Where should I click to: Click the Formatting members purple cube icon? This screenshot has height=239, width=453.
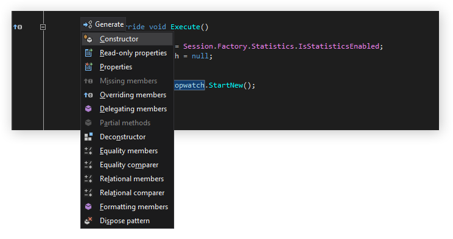click(x=88, y=207)
